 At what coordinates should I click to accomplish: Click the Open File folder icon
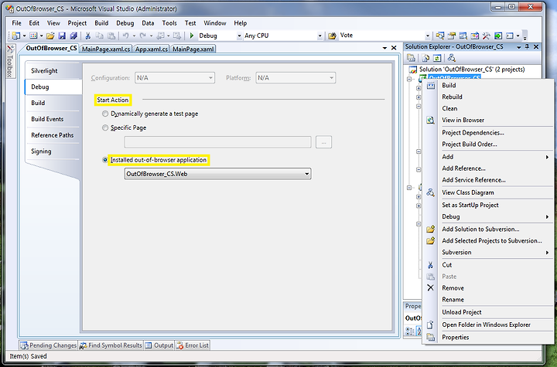point(50,36)
